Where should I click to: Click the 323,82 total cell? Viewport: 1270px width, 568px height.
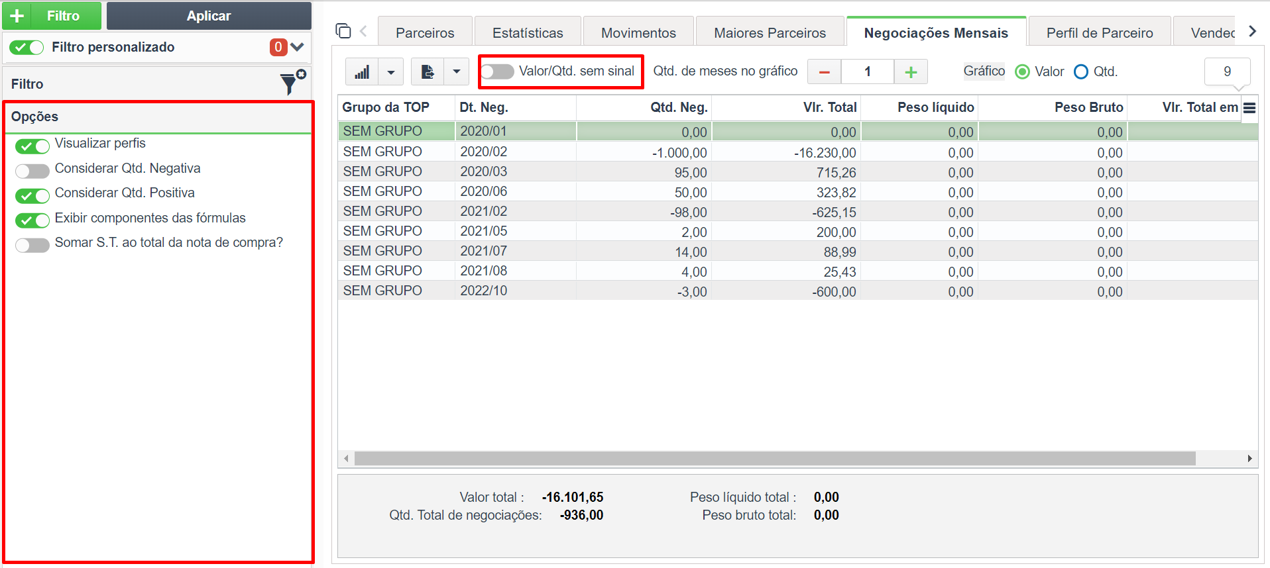pyautogui.click(x=786, y=192)
